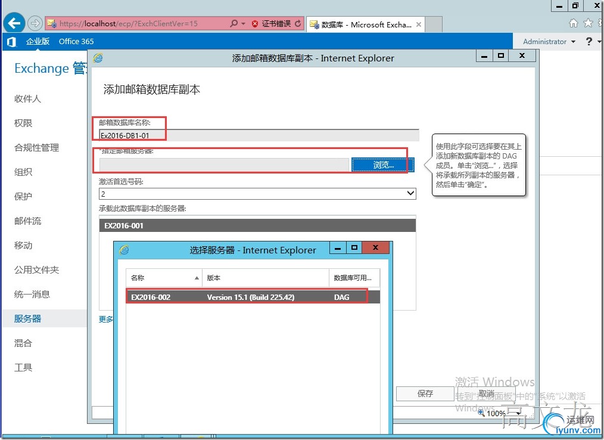
Task: Open 合规性管理 in the left navigation
Action: point(36,147)
